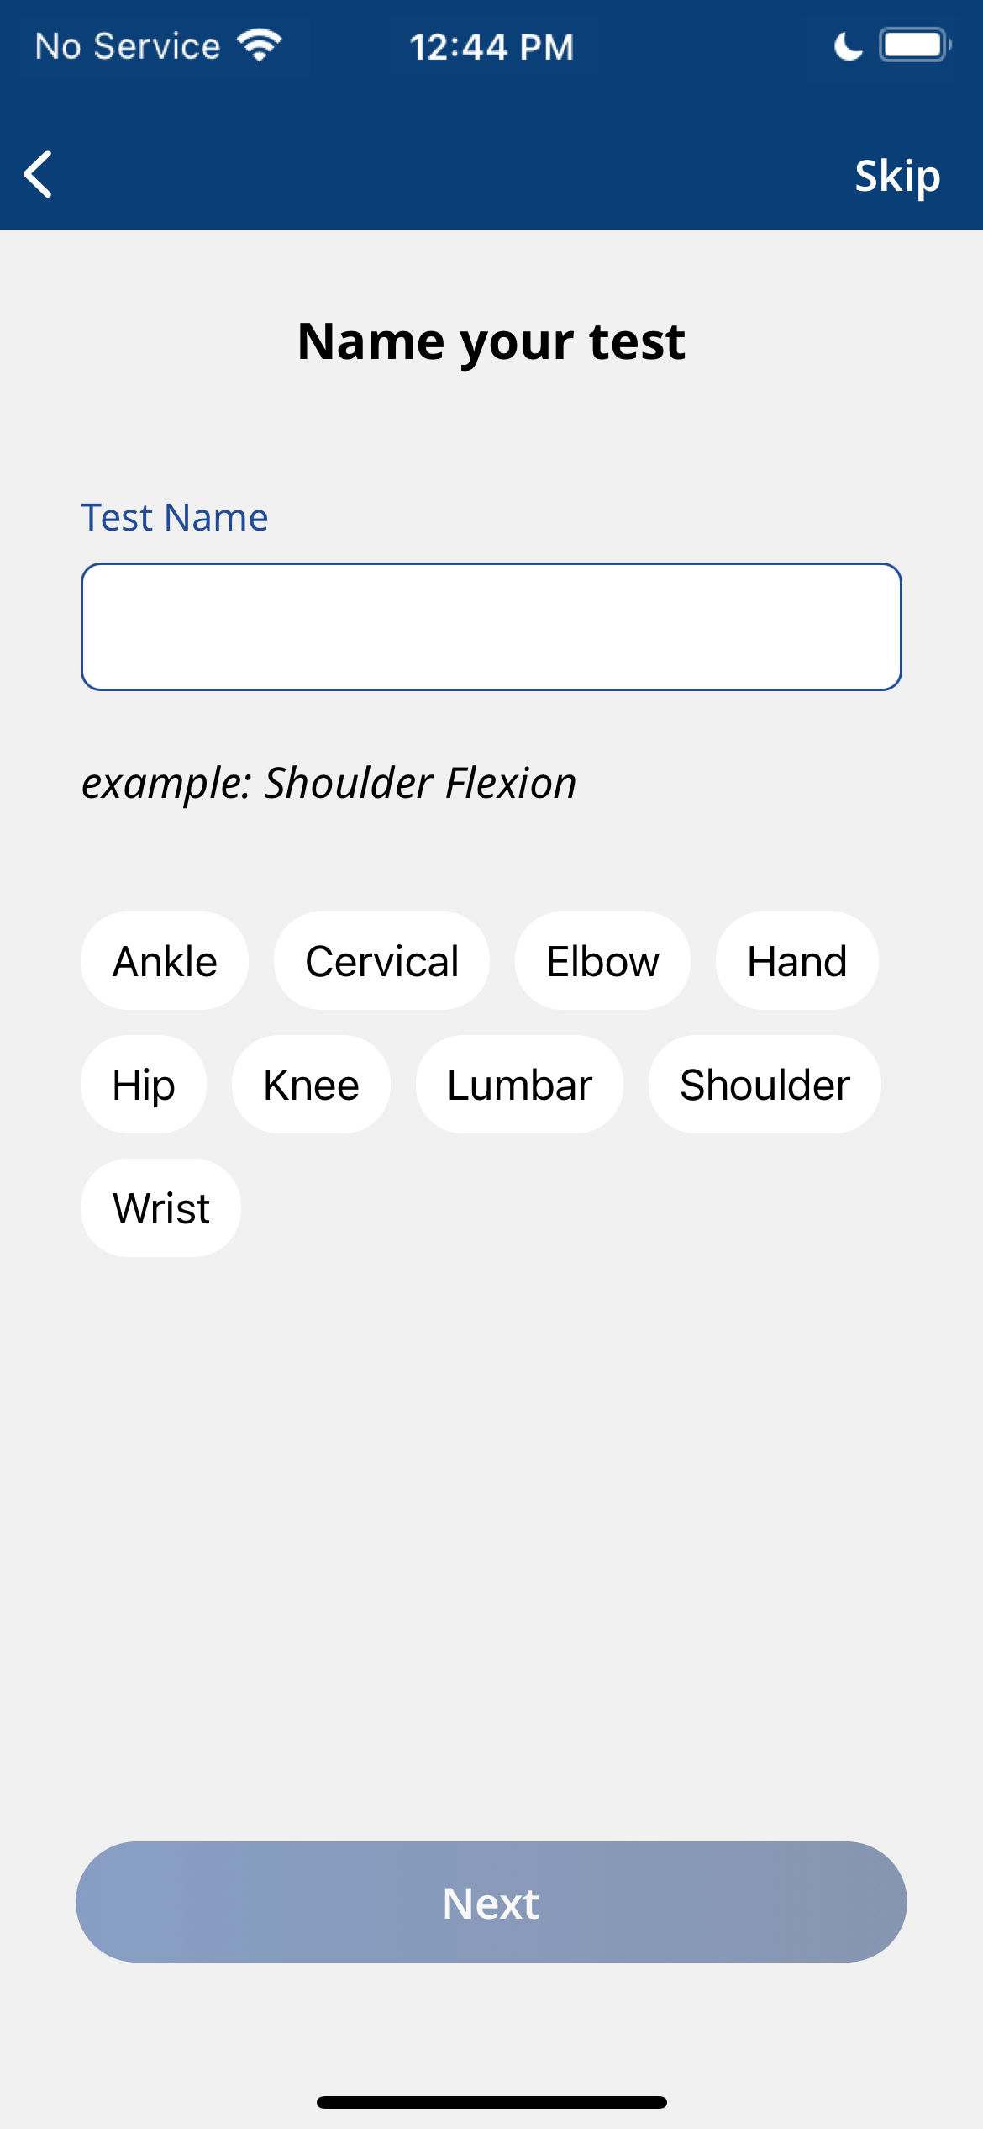Tap the Wrist chip

pos(161,1208)
